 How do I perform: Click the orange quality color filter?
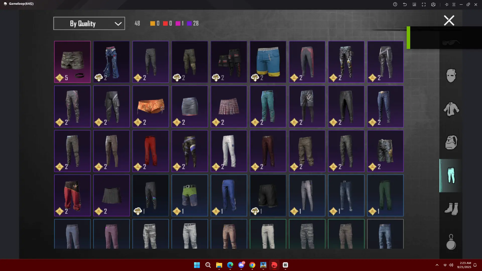(152, 23)
